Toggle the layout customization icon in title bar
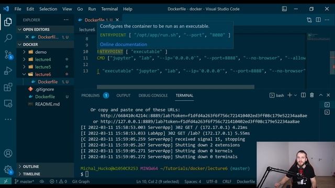The height and width of the screenshot is (188, 335). pyautogui.click(x=284, y=9)
